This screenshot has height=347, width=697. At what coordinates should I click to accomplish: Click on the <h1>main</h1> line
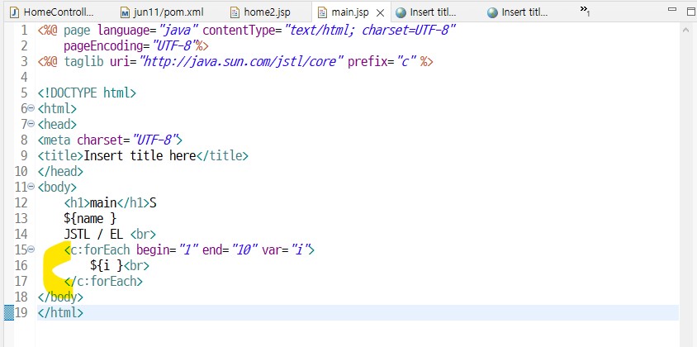(110, 203)
